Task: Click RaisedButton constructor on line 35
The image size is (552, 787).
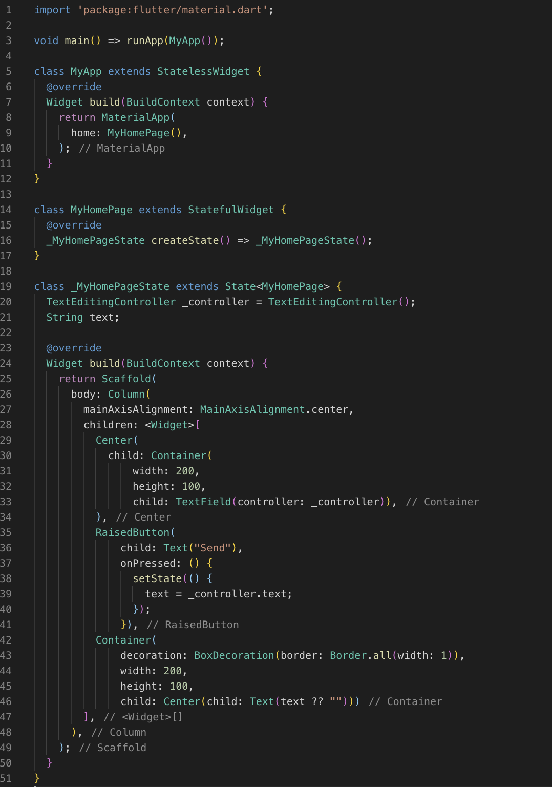Action: pos(132,533)
